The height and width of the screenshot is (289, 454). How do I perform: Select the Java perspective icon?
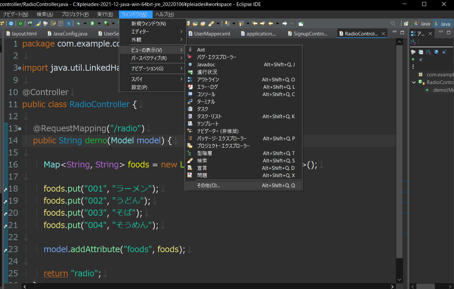click(x=443, y=23)
